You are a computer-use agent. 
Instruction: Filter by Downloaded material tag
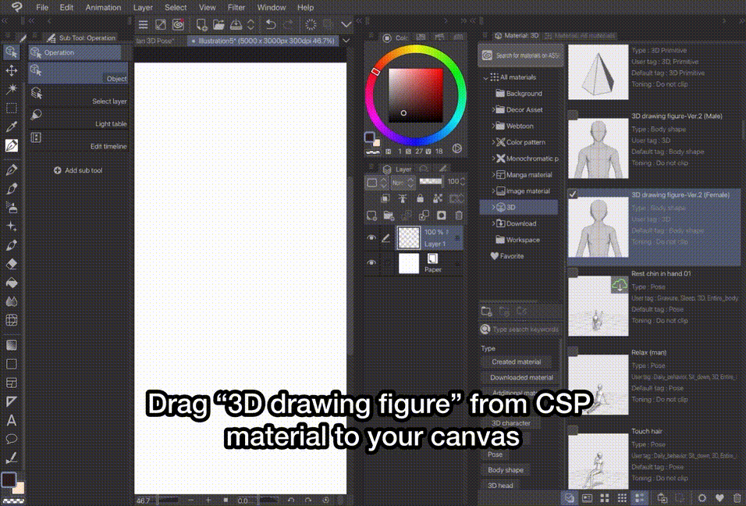coord(521,378)
